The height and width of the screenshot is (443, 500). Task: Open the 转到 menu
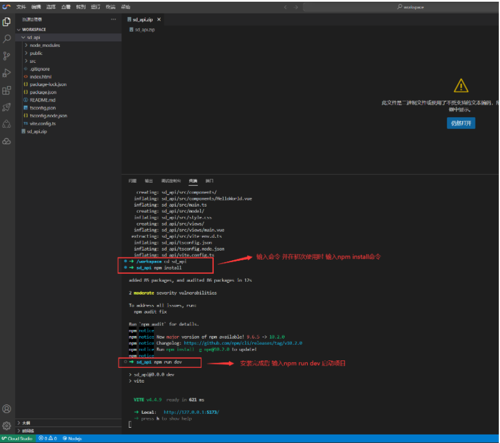click(x=81, y=7)
